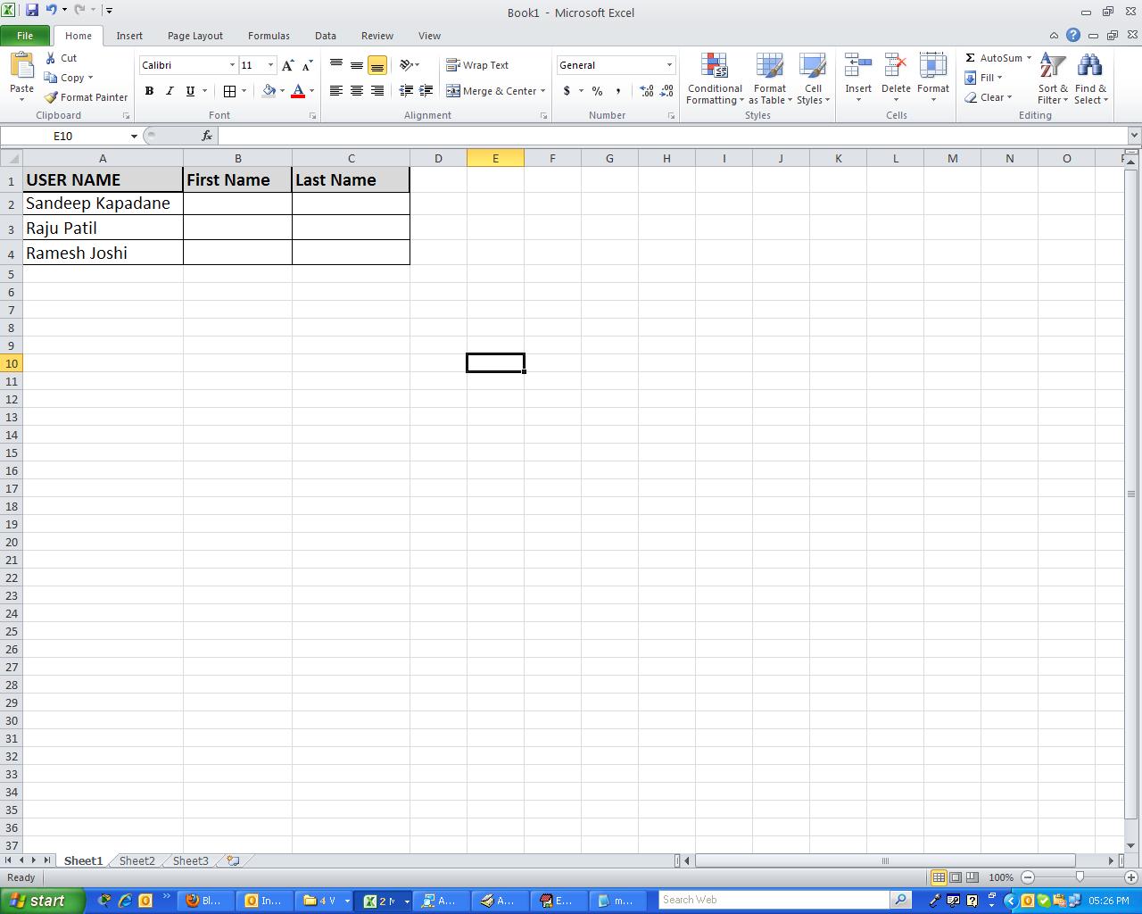Open the Sort & Filter menu
1142x914 pixels.
[x=1053, y=79]
